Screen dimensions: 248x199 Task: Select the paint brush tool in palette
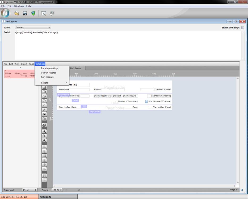(44, 125)
